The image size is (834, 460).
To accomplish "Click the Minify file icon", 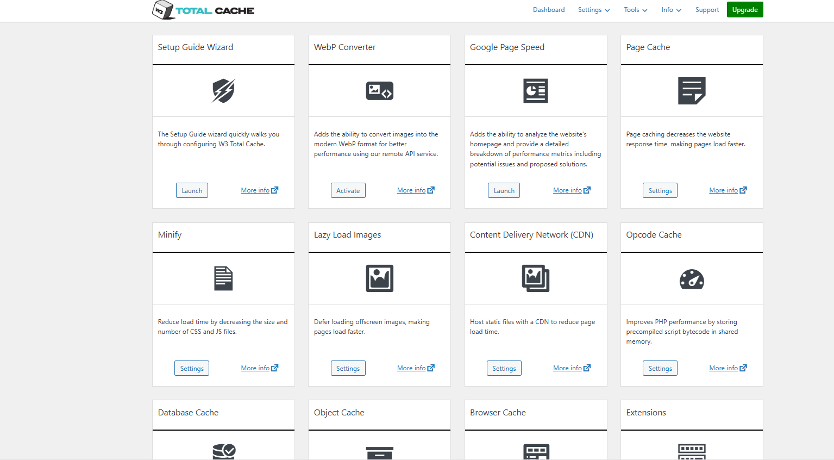I will [223, 278].
